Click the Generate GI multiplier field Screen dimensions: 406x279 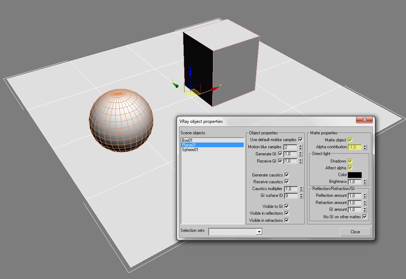[291, 154]
